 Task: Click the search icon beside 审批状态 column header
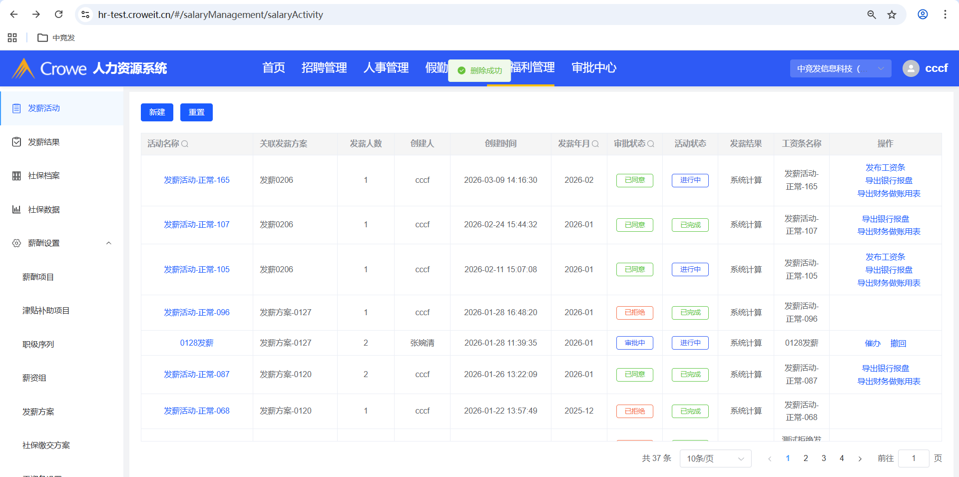(651, 144)
